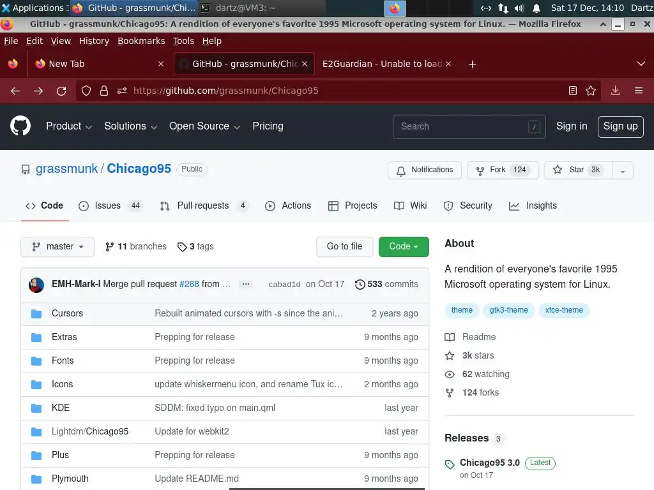The width and height of the screenshot is (654, 490).
Task: Click the network connection icon in the panel
Action: (503, 8)
